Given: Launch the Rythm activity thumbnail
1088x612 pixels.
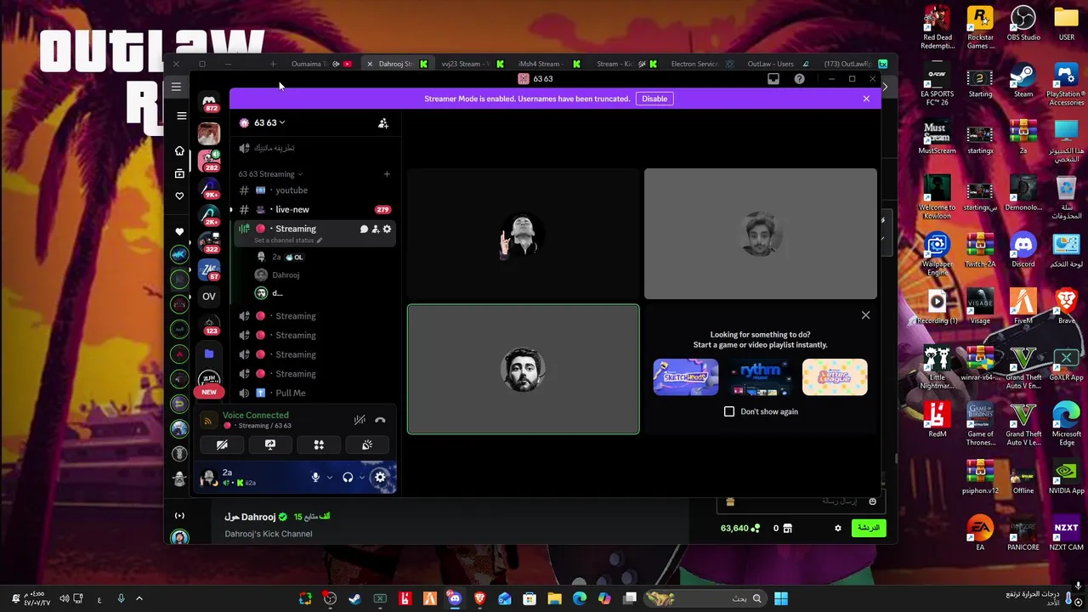Looking at the screenshot, I should 760,377.
